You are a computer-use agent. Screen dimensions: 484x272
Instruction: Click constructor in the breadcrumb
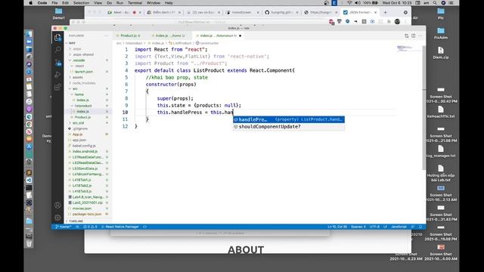[x=207, y=43]
